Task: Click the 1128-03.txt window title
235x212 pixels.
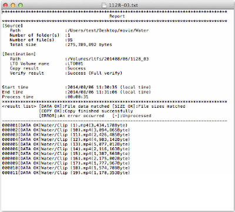Action: [x=123, y=5]
